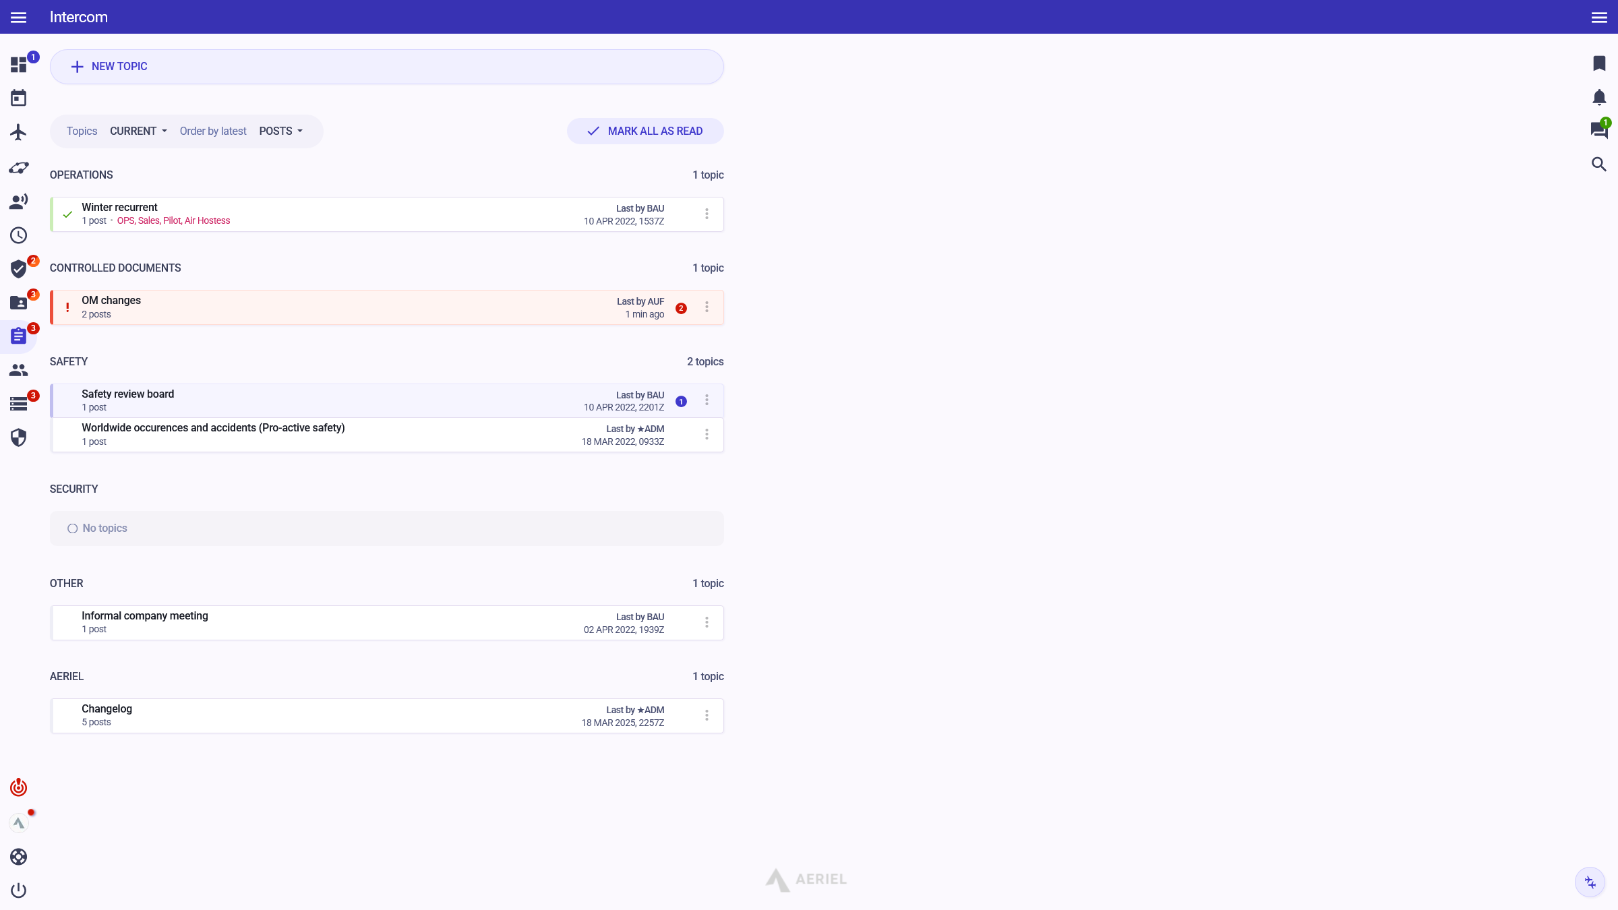Open the notifications bell icon
1618x910 pixels.
point(1598,97)
